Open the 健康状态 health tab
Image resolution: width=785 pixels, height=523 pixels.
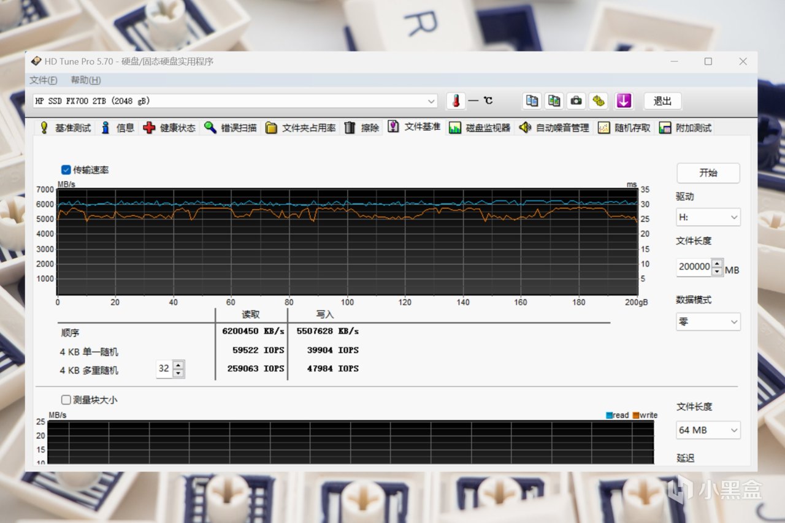tap(169, 128)
